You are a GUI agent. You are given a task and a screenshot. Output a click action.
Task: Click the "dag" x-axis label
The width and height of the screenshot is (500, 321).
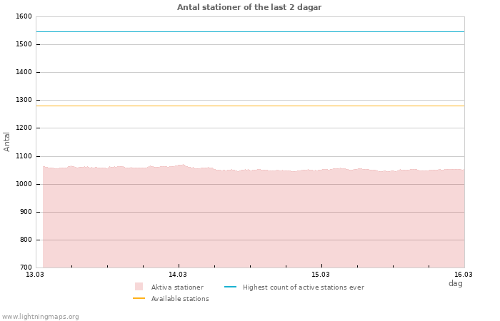tap(455, 283)
